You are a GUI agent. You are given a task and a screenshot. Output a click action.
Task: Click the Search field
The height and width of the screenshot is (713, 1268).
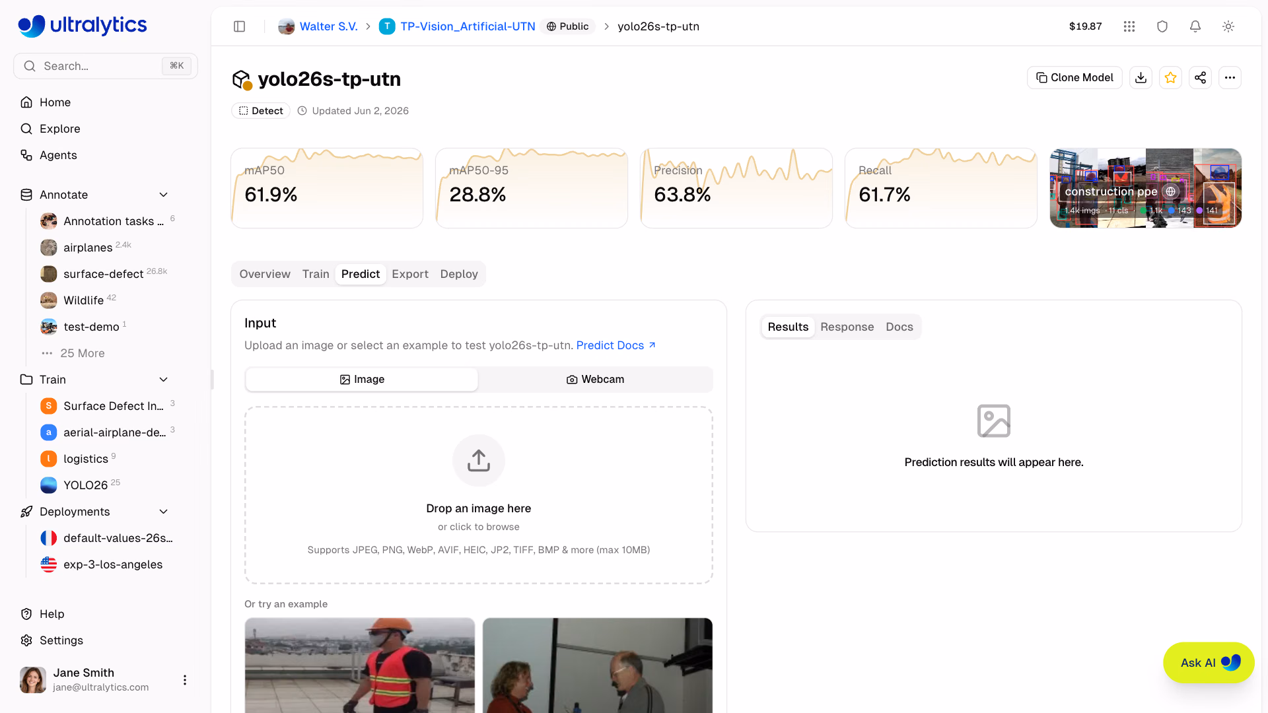click(x=106, y=66)
